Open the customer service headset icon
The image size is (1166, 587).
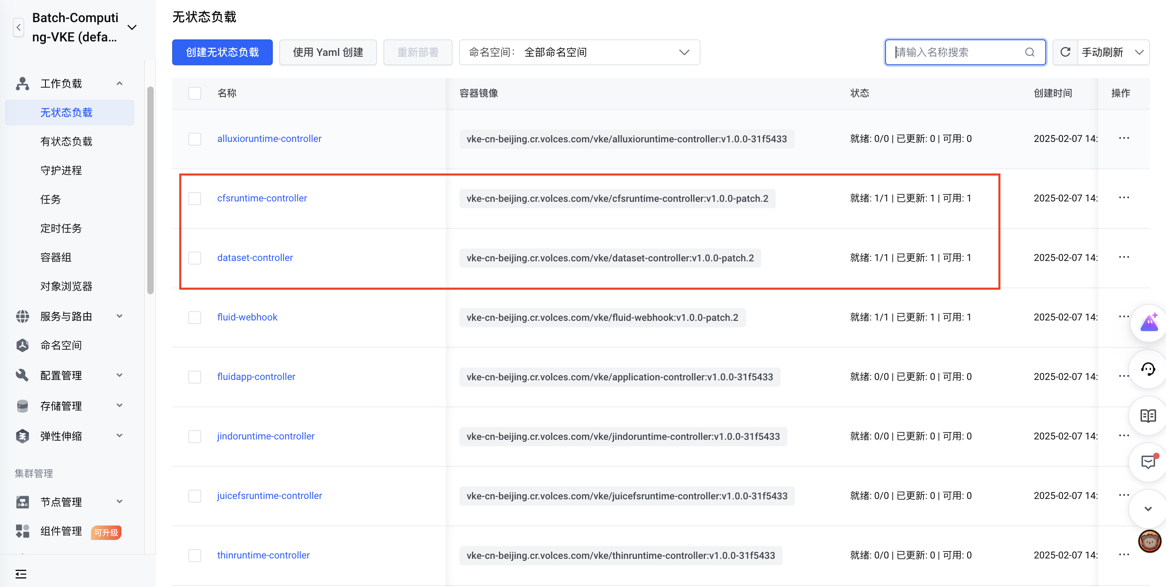(1147, 369)
